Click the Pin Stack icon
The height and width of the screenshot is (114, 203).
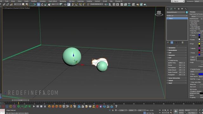coord(168,42)
